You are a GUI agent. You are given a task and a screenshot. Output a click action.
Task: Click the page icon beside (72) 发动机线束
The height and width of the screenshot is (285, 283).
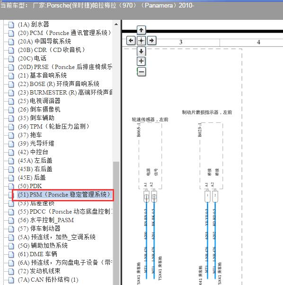[11, 271]
